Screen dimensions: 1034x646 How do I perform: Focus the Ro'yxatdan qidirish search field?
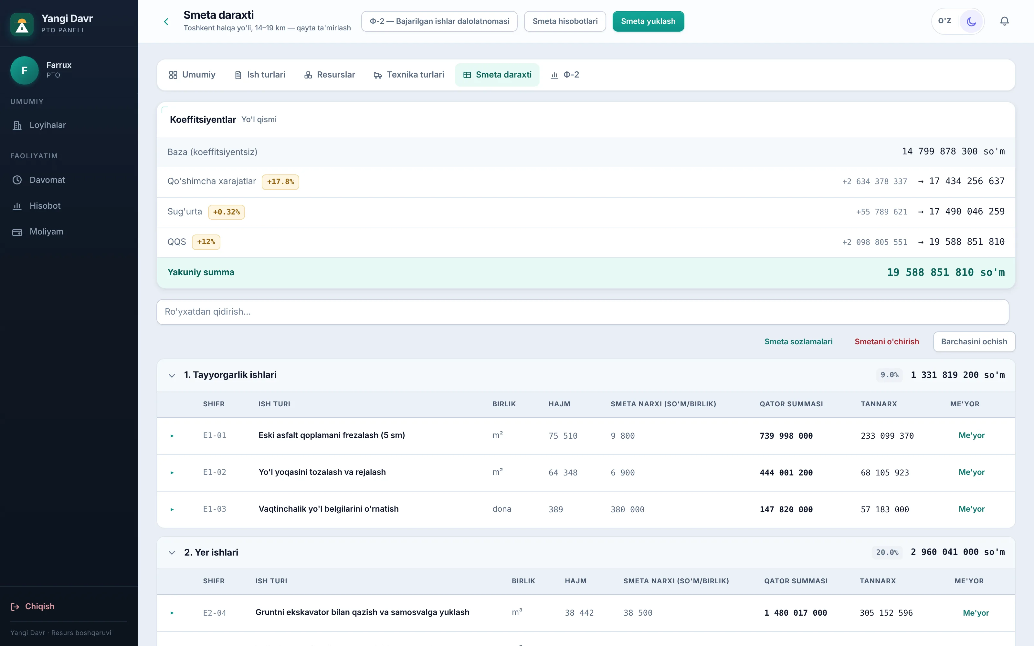point(583,312)
